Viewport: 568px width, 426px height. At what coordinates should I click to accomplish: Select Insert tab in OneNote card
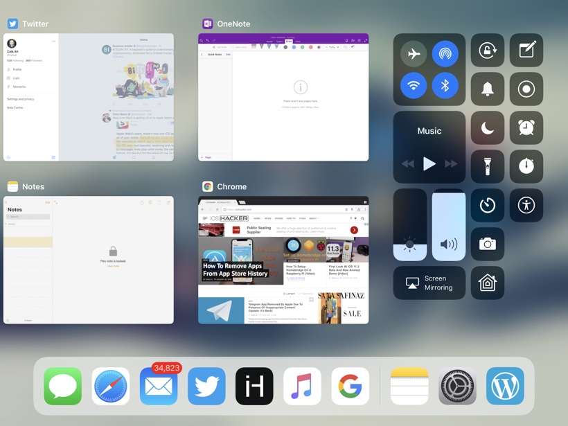coord(279,42)
